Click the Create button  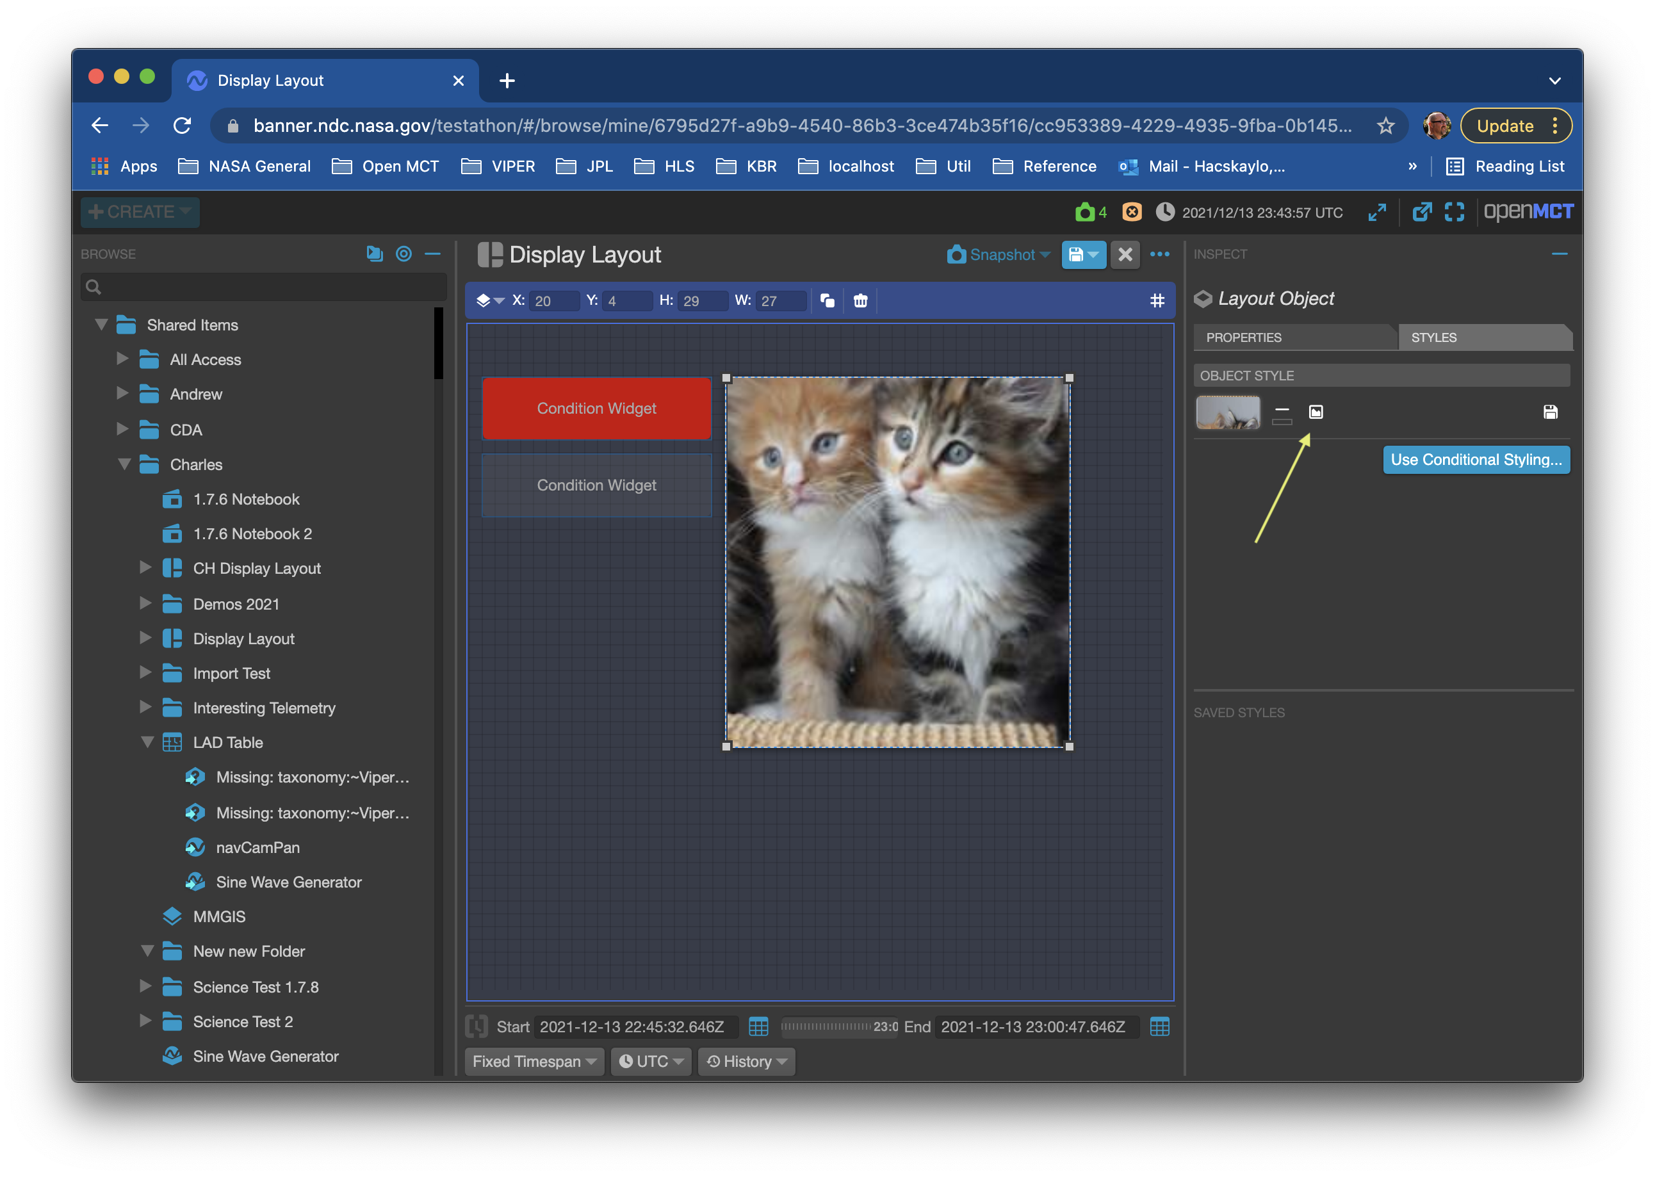tap(140, 213)
